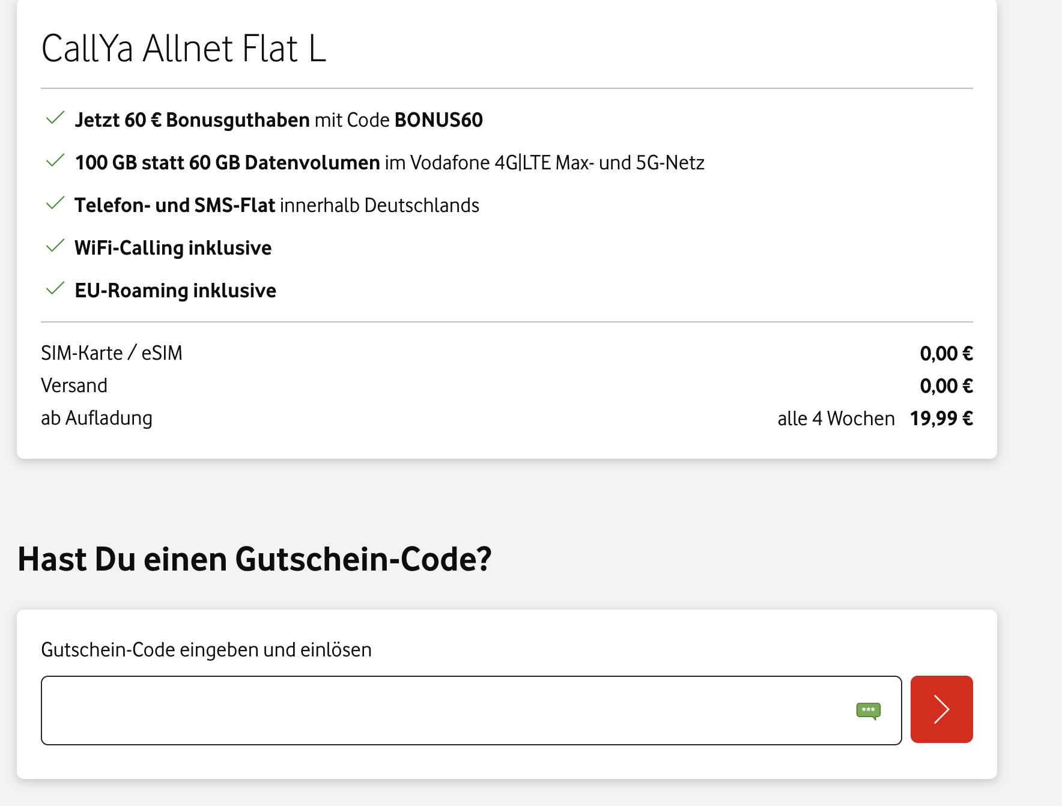Click the BONUS60 code text
The image size is (1062, 806).
coord(438,120)
